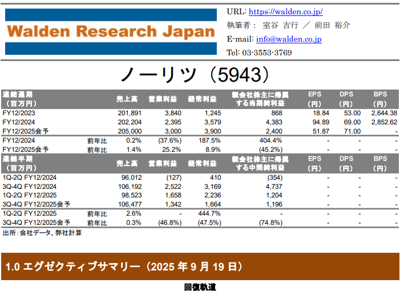Click operating profit value 1,658
This screenshot has height=291, width=400.
point(173,195)
